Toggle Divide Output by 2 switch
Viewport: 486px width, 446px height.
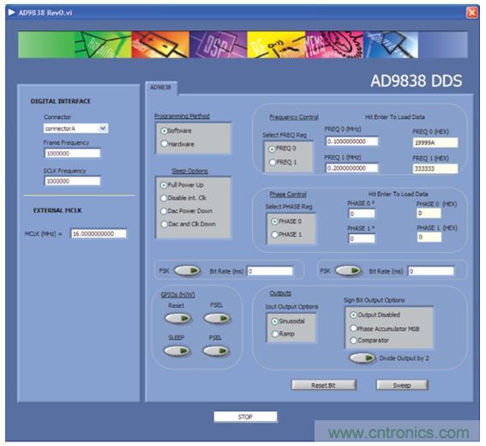tap(363, 358)
